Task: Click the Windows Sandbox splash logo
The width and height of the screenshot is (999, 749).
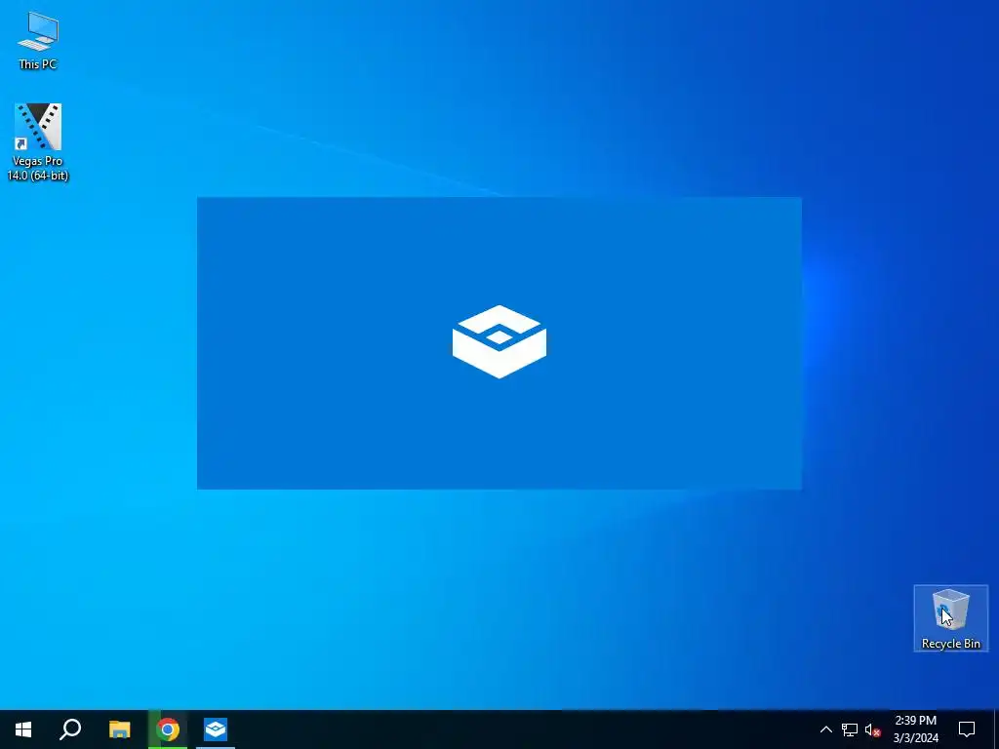Action: point(499,342)
